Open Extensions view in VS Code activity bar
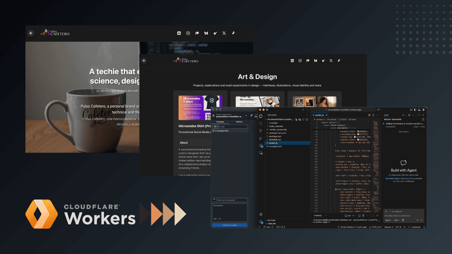This screenshot has height=254, width=452. 261,146
